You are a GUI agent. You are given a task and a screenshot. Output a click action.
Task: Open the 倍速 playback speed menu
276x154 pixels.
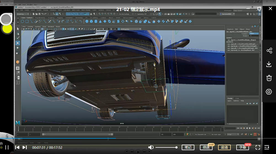(x=206, y=147)
